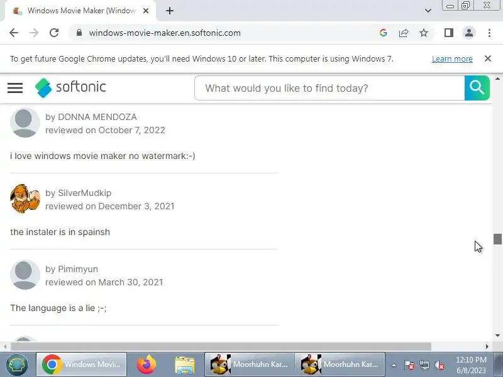503x377 pixels.
Task: Show hidden system tray icons
Action: (x=394, y=365)
